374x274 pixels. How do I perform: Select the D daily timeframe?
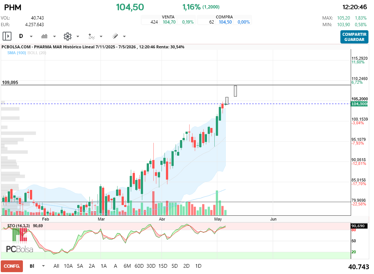(x=21, y=36)
